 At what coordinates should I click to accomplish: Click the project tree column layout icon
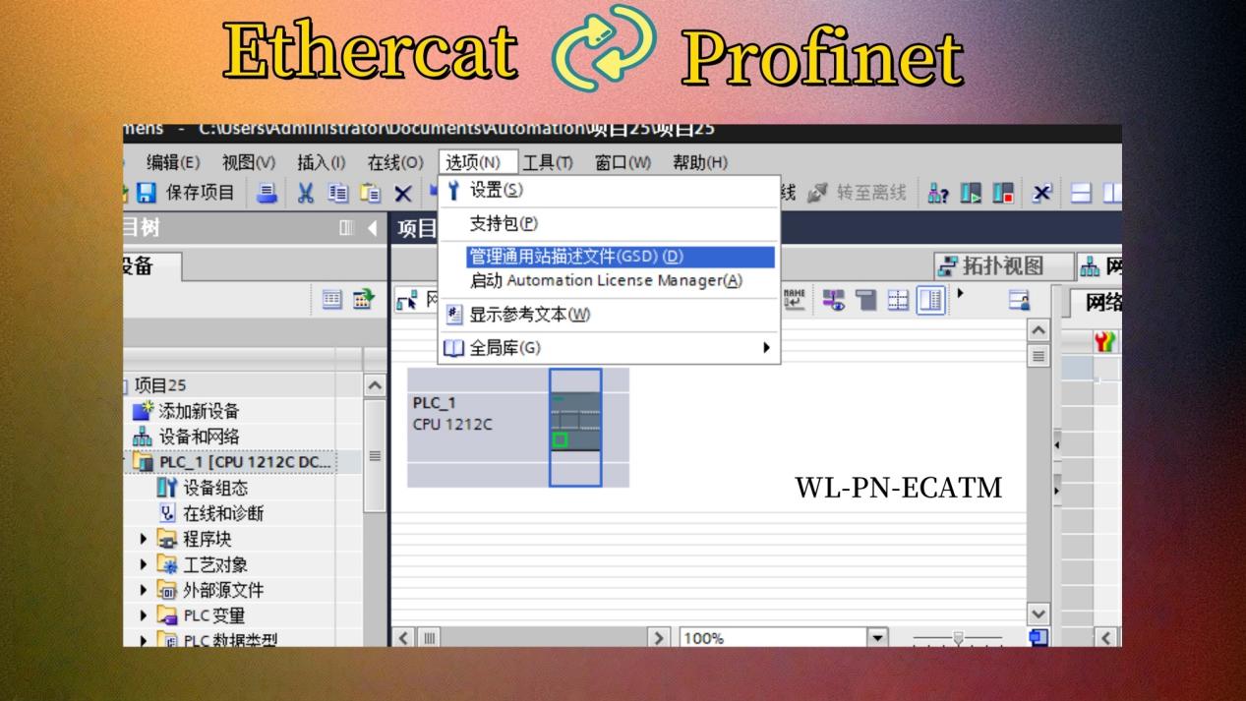point(344,229)
